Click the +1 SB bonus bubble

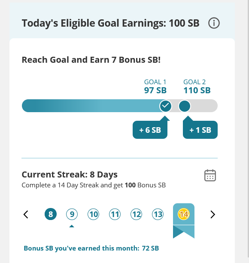(200, 130)
